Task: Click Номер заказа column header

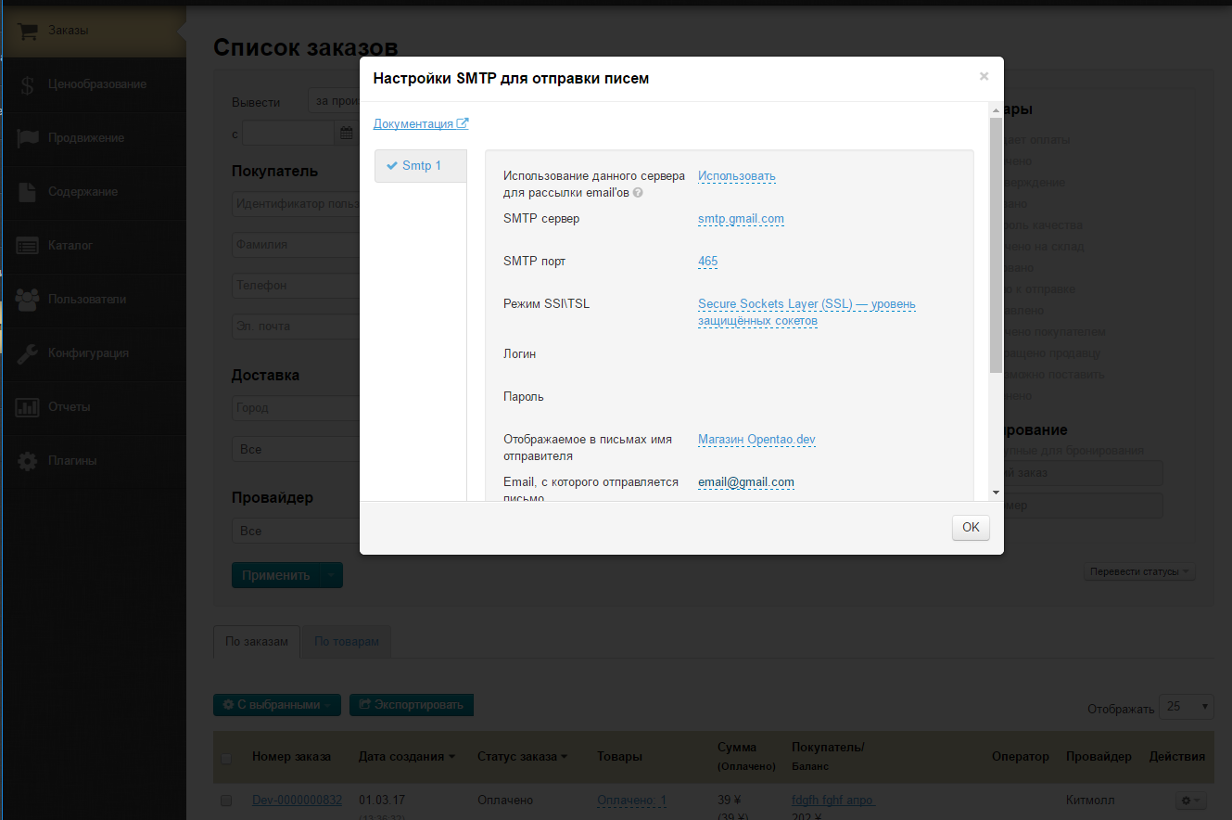Action: coord(291,757)
